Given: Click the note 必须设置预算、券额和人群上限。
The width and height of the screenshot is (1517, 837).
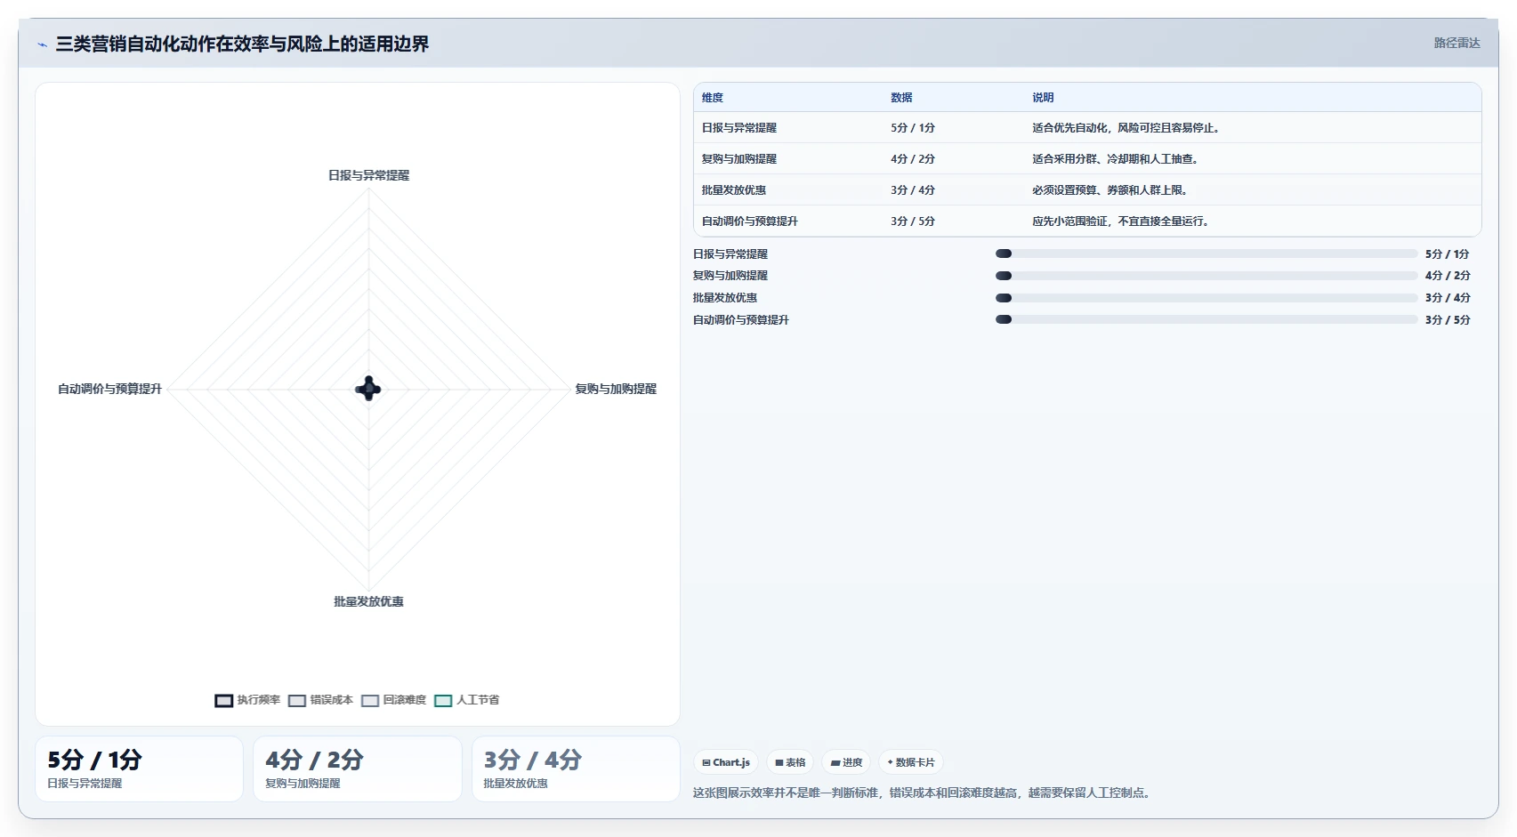Looking at the screenshot, I should 1110,190.
